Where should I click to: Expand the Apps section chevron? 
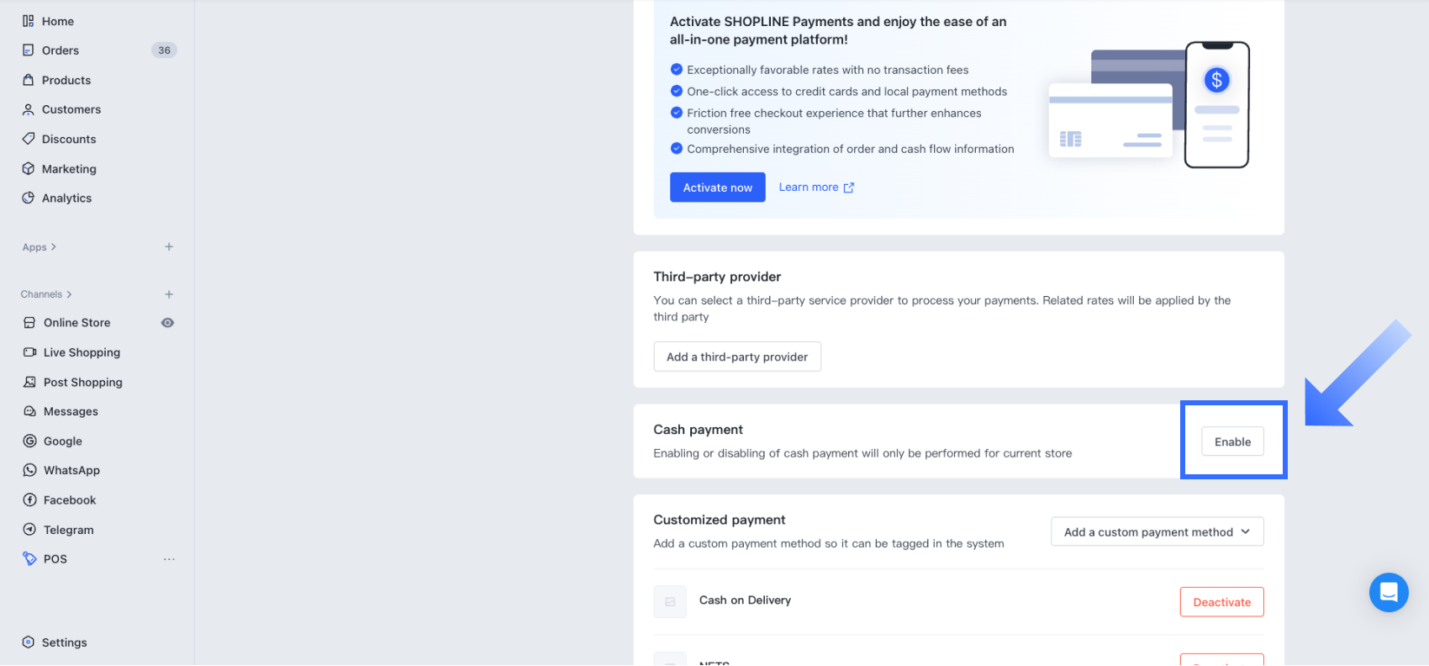(54, 247)
